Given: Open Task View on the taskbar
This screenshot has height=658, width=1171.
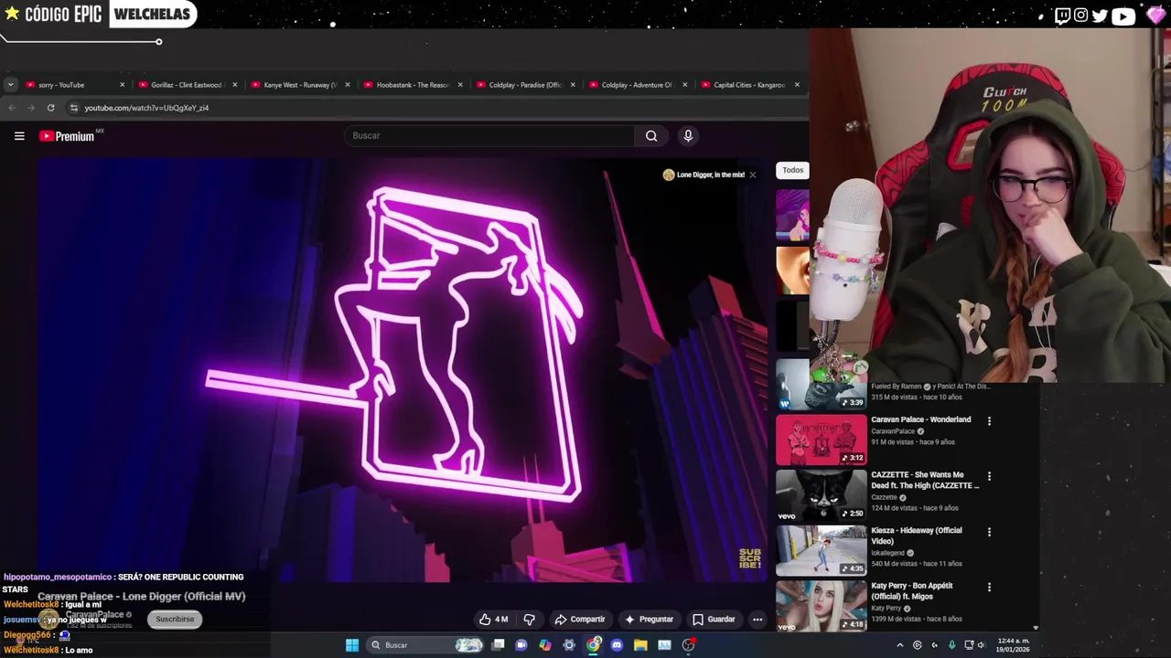Looking at the screenshot, I should pyautogui.click(x=498, y=645).
